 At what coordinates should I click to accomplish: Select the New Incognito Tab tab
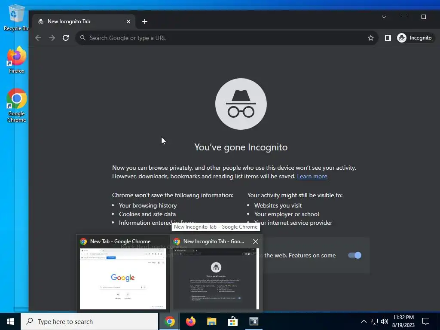coord(84,21)
